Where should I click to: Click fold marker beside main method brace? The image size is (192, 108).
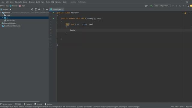tap(56, 22)
